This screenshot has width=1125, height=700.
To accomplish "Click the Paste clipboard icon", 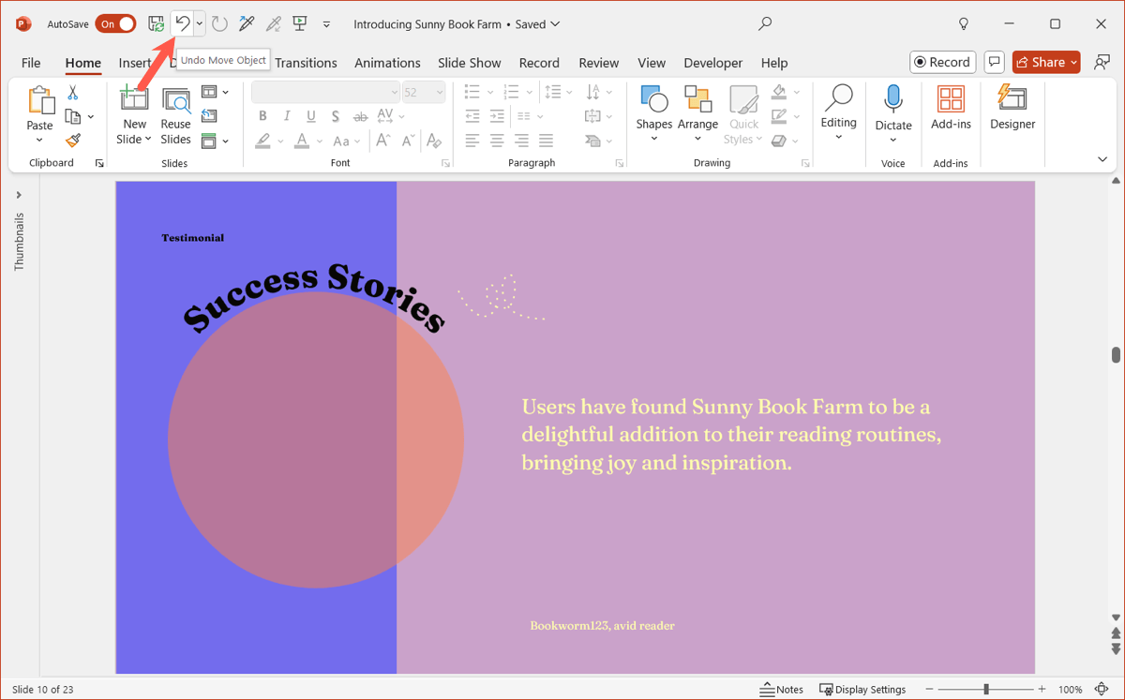I will (40, 99).
